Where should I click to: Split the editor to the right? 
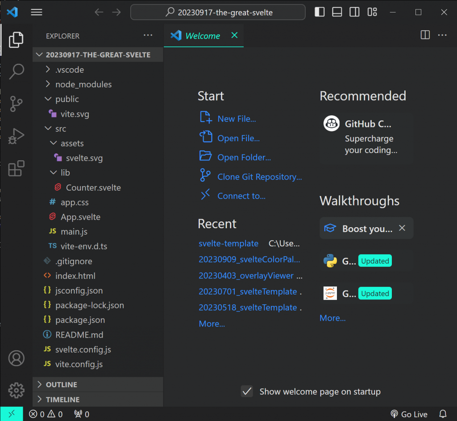click(425, 35)
